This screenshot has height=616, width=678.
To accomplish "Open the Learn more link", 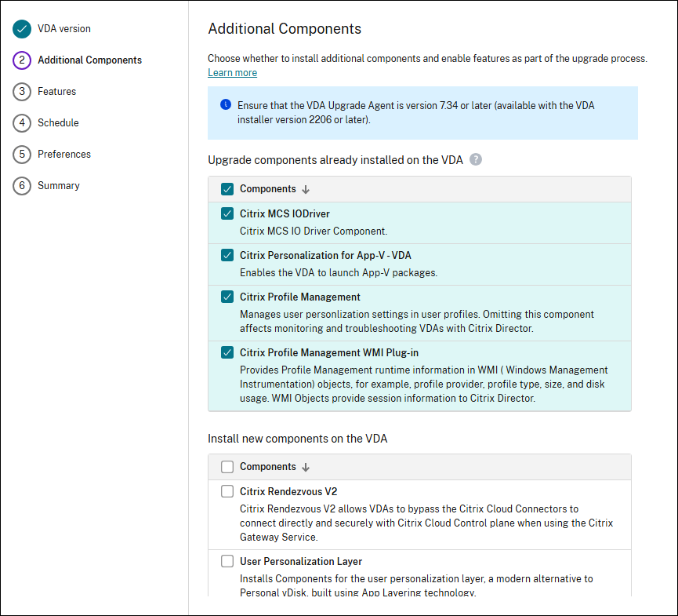I will [232, 73].
